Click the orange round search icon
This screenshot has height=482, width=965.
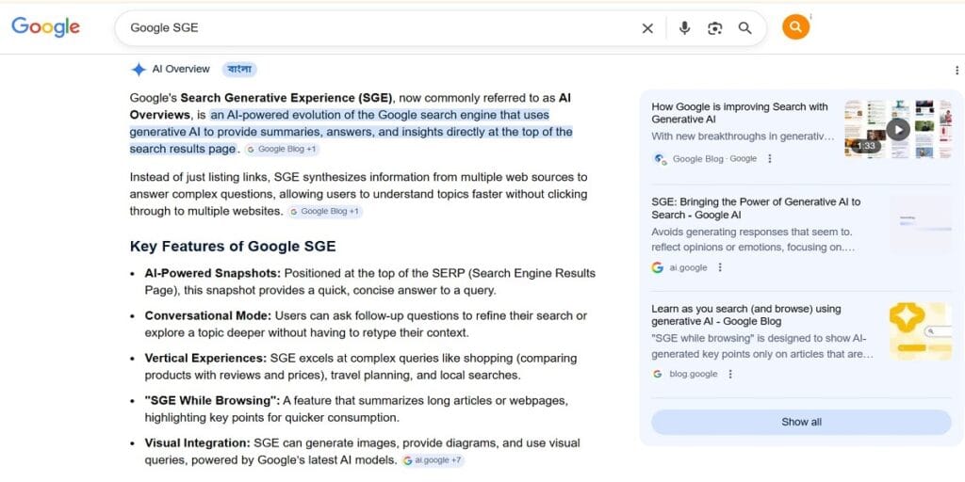point(795,27)
